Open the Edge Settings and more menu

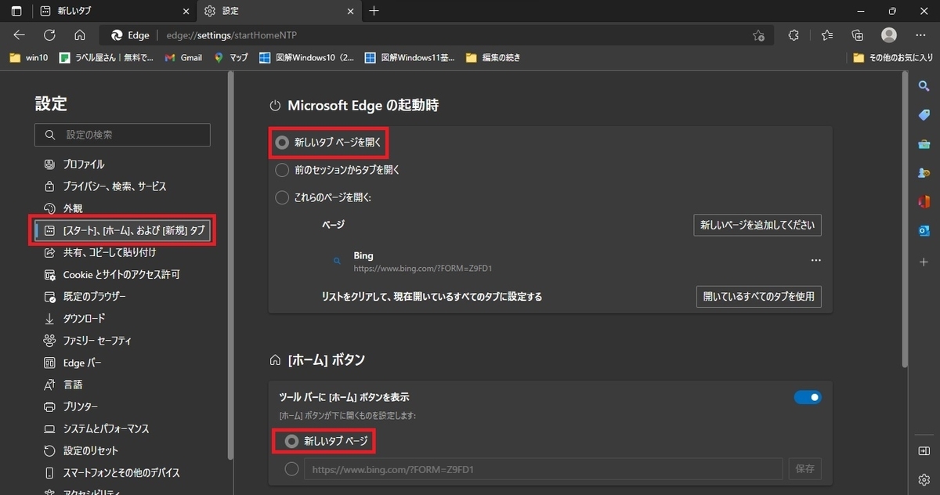pyautogui.click(x=920, y=35)
